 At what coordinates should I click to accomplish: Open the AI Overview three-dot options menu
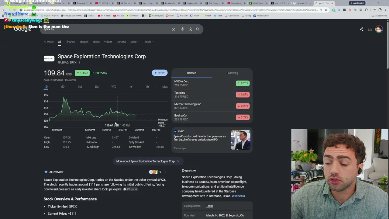point(166,172)
